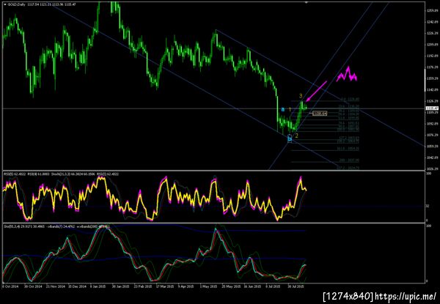This screenshot has height=304, width=440.
Task: Click the 200 Fibonacci level label
Action: pos(349,160)
